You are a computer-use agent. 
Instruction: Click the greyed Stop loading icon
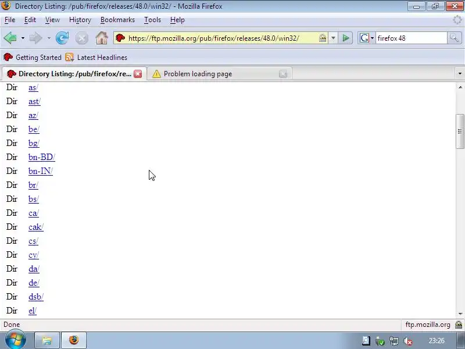pos(82,38)
